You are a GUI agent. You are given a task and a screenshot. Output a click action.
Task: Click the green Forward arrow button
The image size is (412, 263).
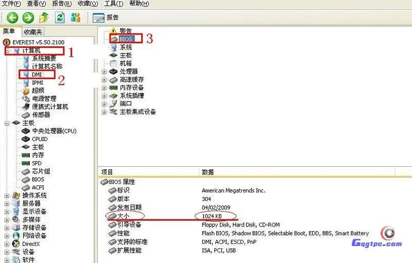tap(28, 18)
